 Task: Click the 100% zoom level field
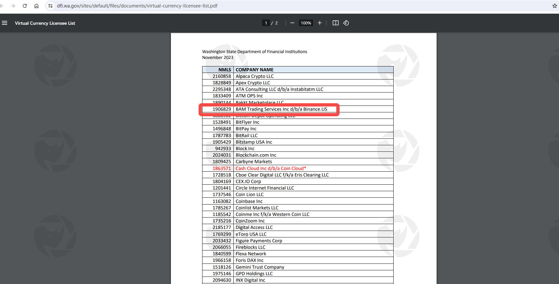[x=306, y=23]
